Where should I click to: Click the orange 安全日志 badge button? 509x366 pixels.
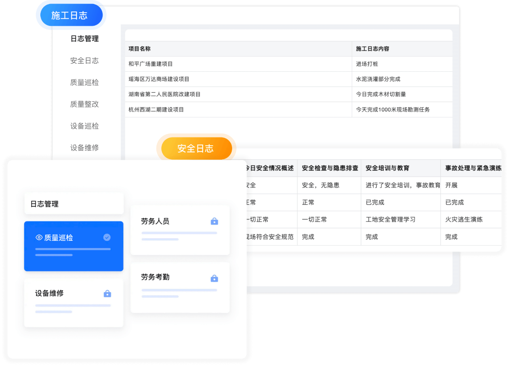(196, 149)
